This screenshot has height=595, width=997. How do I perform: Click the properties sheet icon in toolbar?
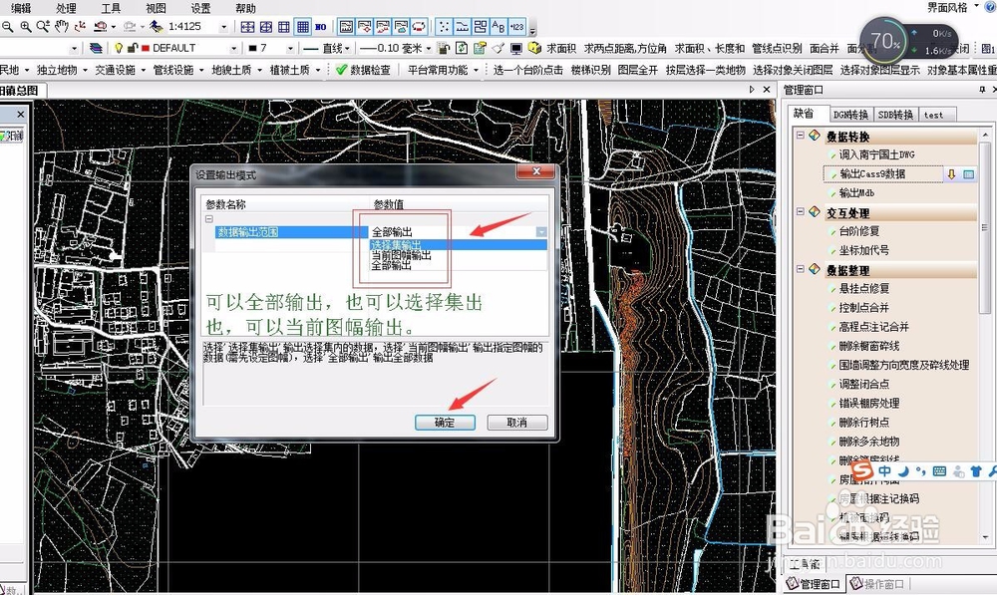coord(480,48)
